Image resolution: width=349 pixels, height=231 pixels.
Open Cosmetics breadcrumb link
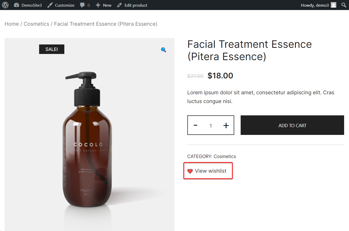click(x=37, y=24)
